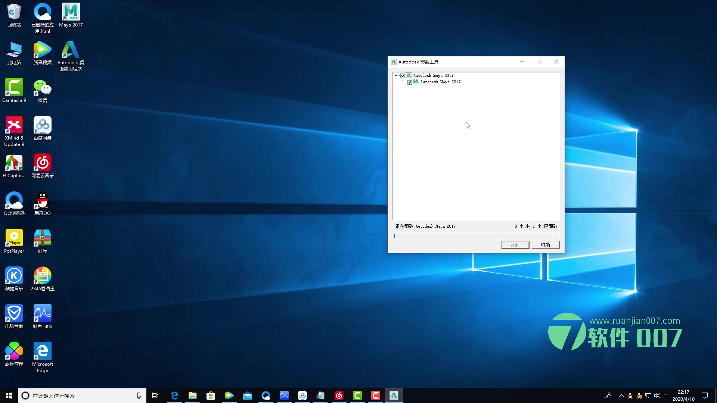
Task: Open the Recycle Bin desktop icon
Action: pyautogui.click(x=14, y=15)
